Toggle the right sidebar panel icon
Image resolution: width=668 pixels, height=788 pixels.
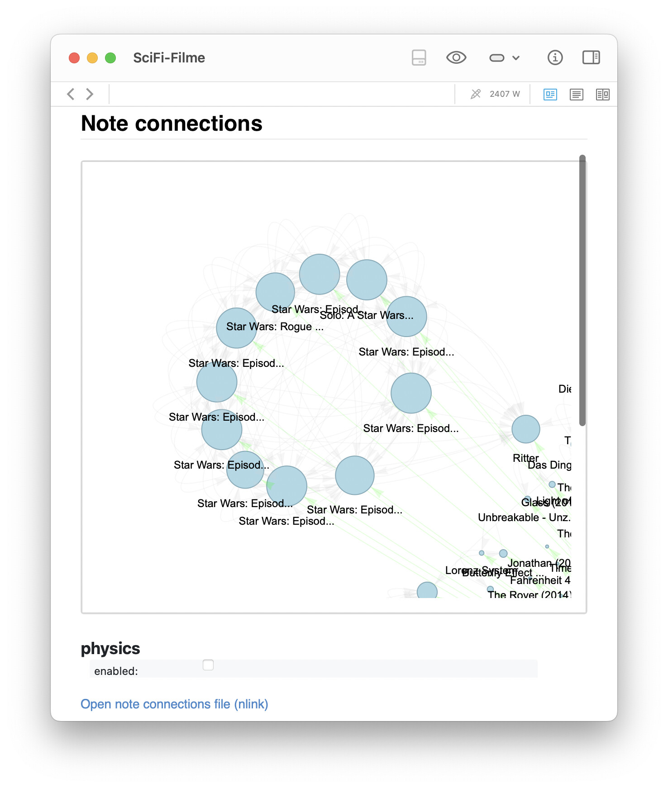pyautogui.click(x=591, y=57)
